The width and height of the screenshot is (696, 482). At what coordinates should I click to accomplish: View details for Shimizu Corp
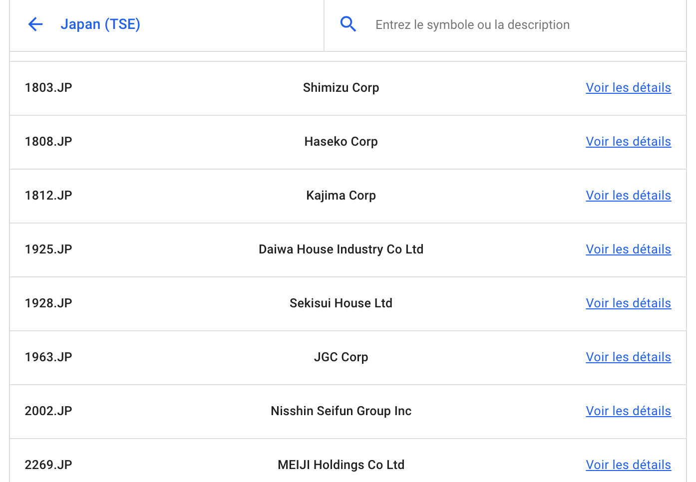(x=628, y=87)
